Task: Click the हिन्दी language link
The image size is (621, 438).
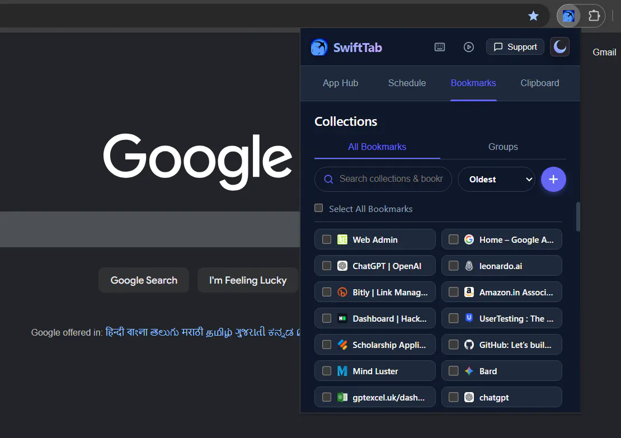Action: (115, 332)
